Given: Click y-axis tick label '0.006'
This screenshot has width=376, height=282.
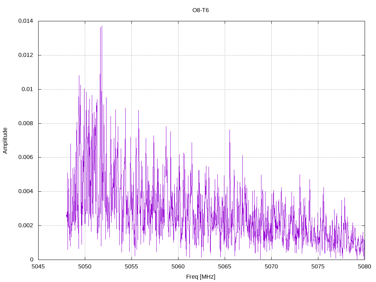Looking at the screenshot, I should click(26, 157).
